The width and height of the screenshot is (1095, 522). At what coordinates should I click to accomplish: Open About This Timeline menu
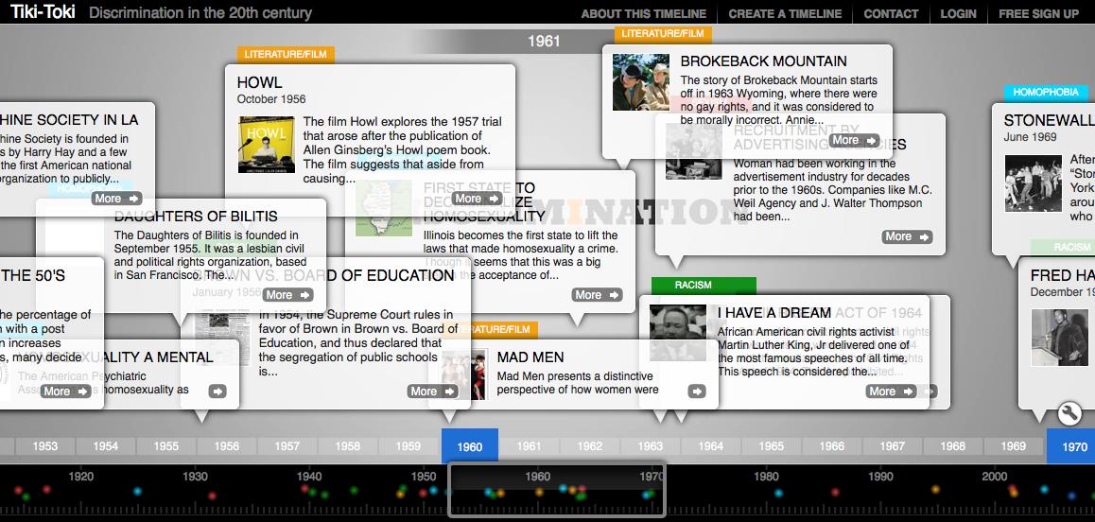pos(644,13)
